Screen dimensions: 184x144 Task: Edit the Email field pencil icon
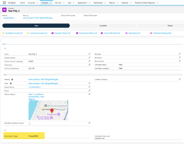pyautogui.click(x=89, y=83)
